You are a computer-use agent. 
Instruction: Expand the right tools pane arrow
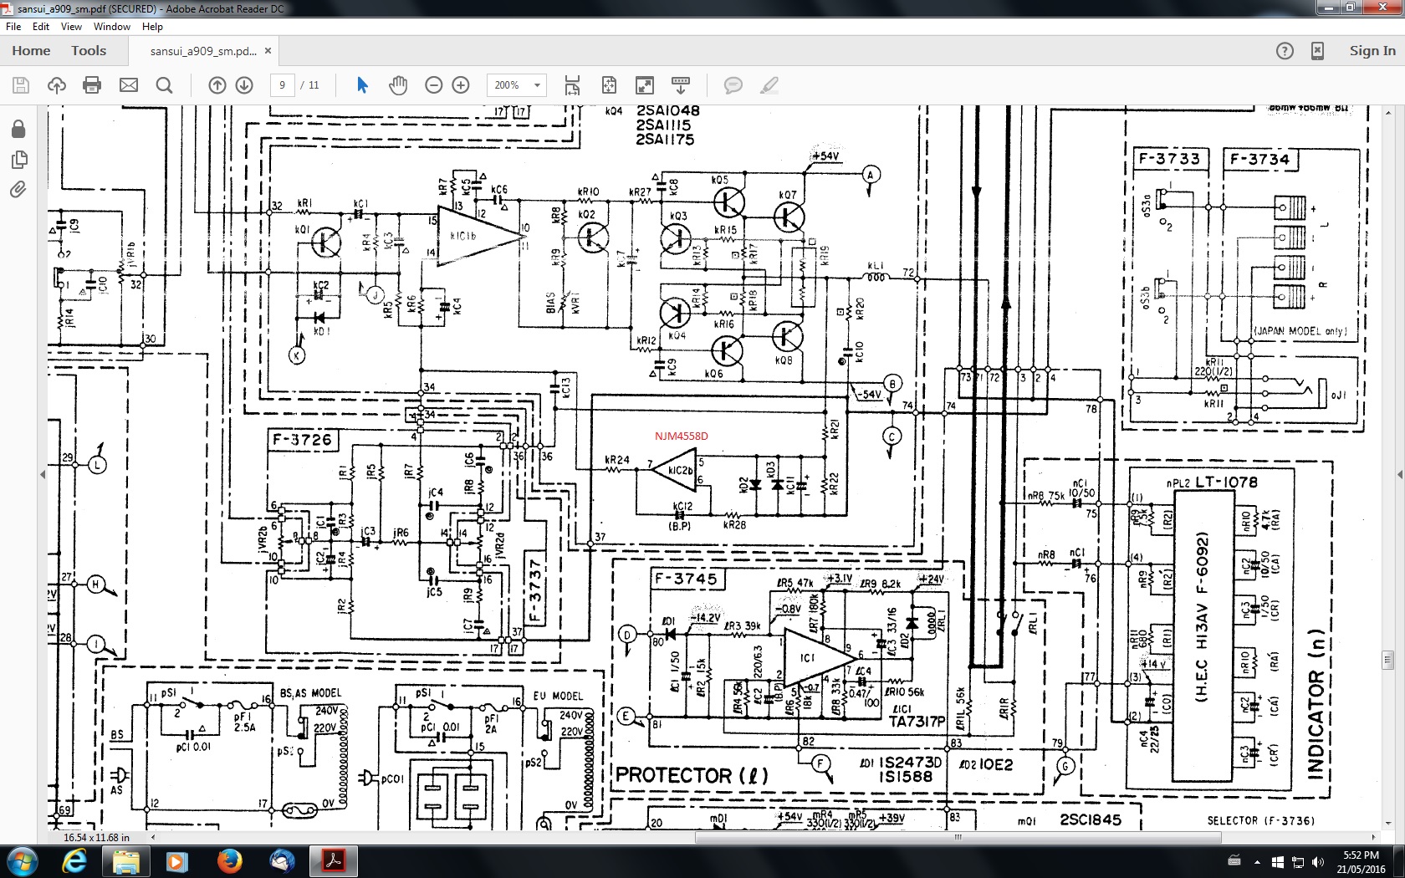[1399, 474]
